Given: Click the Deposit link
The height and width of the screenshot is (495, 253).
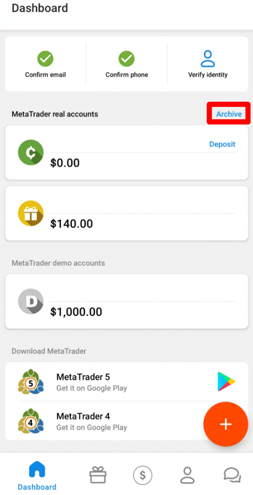Looking at the screenshot, I should click(x=222, y=144).
